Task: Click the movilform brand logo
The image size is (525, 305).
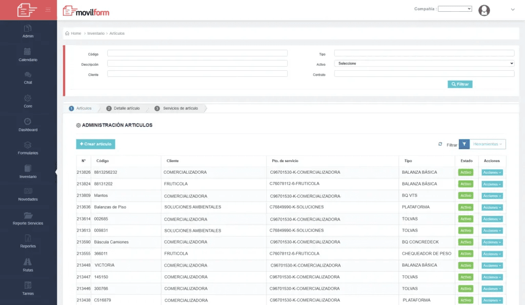Action: tap(86, 11)
